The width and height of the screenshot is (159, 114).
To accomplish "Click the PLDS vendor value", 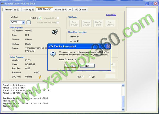I will coord(28,60).
